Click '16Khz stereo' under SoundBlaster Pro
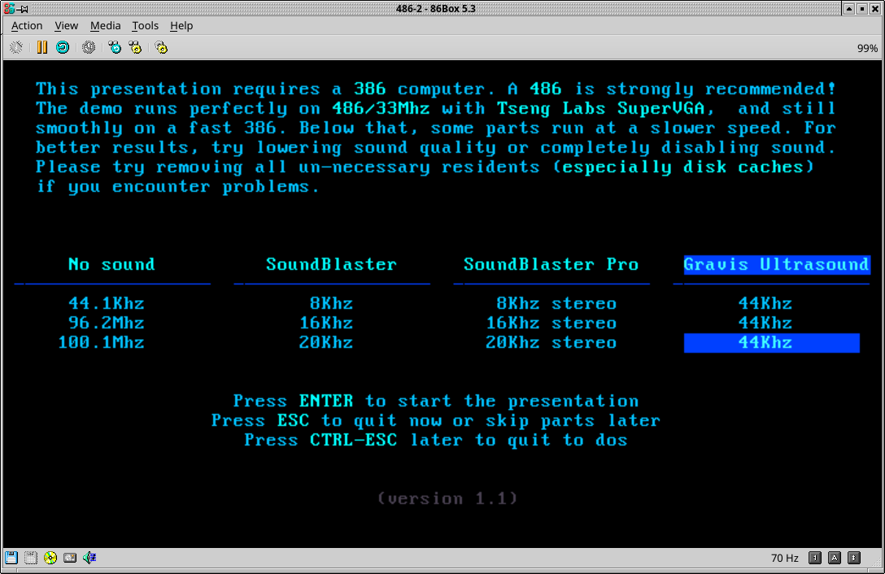Screen dimensions: 885x574 (x=551, y=323)
